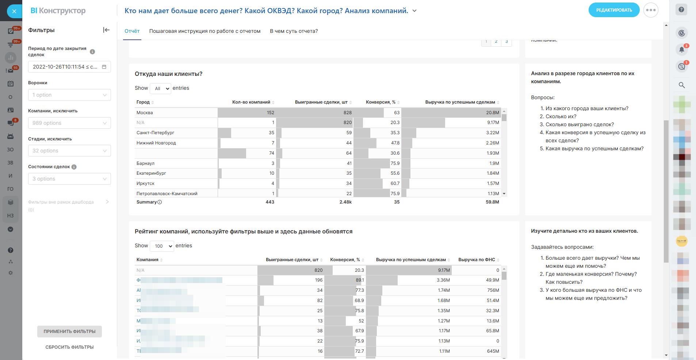The height and width of the screenshot is (360, 696).
Task: Sort cities table by Конверсия, %
Action: click(x=383, y=102)
